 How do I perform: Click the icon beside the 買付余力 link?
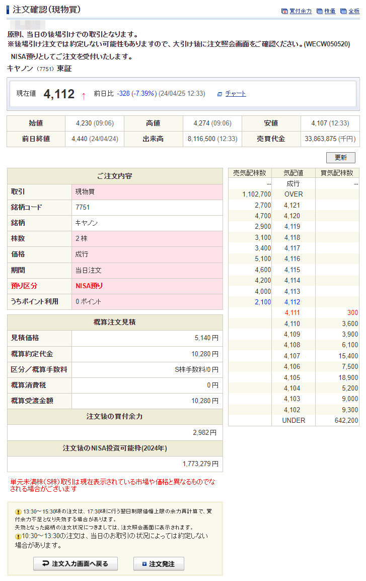tap(284, 11)
